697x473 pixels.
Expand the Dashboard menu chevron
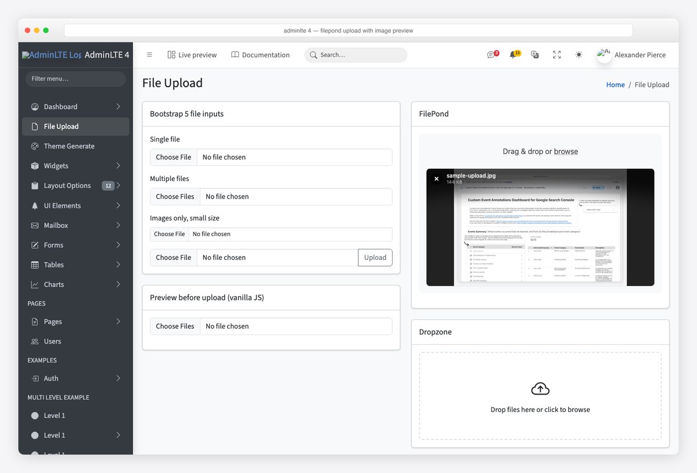118,107
